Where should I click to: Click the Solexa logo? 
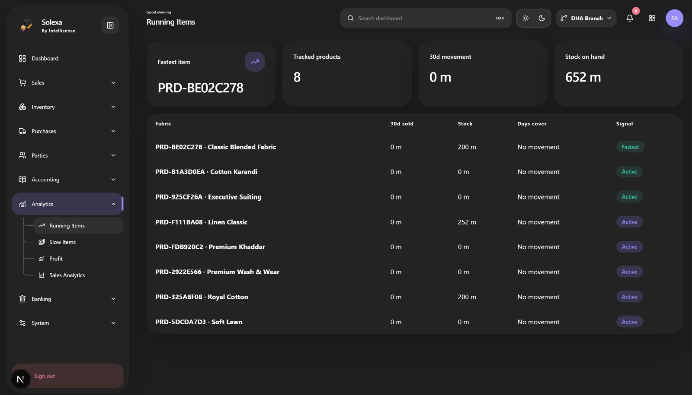(x=26, y=25)
